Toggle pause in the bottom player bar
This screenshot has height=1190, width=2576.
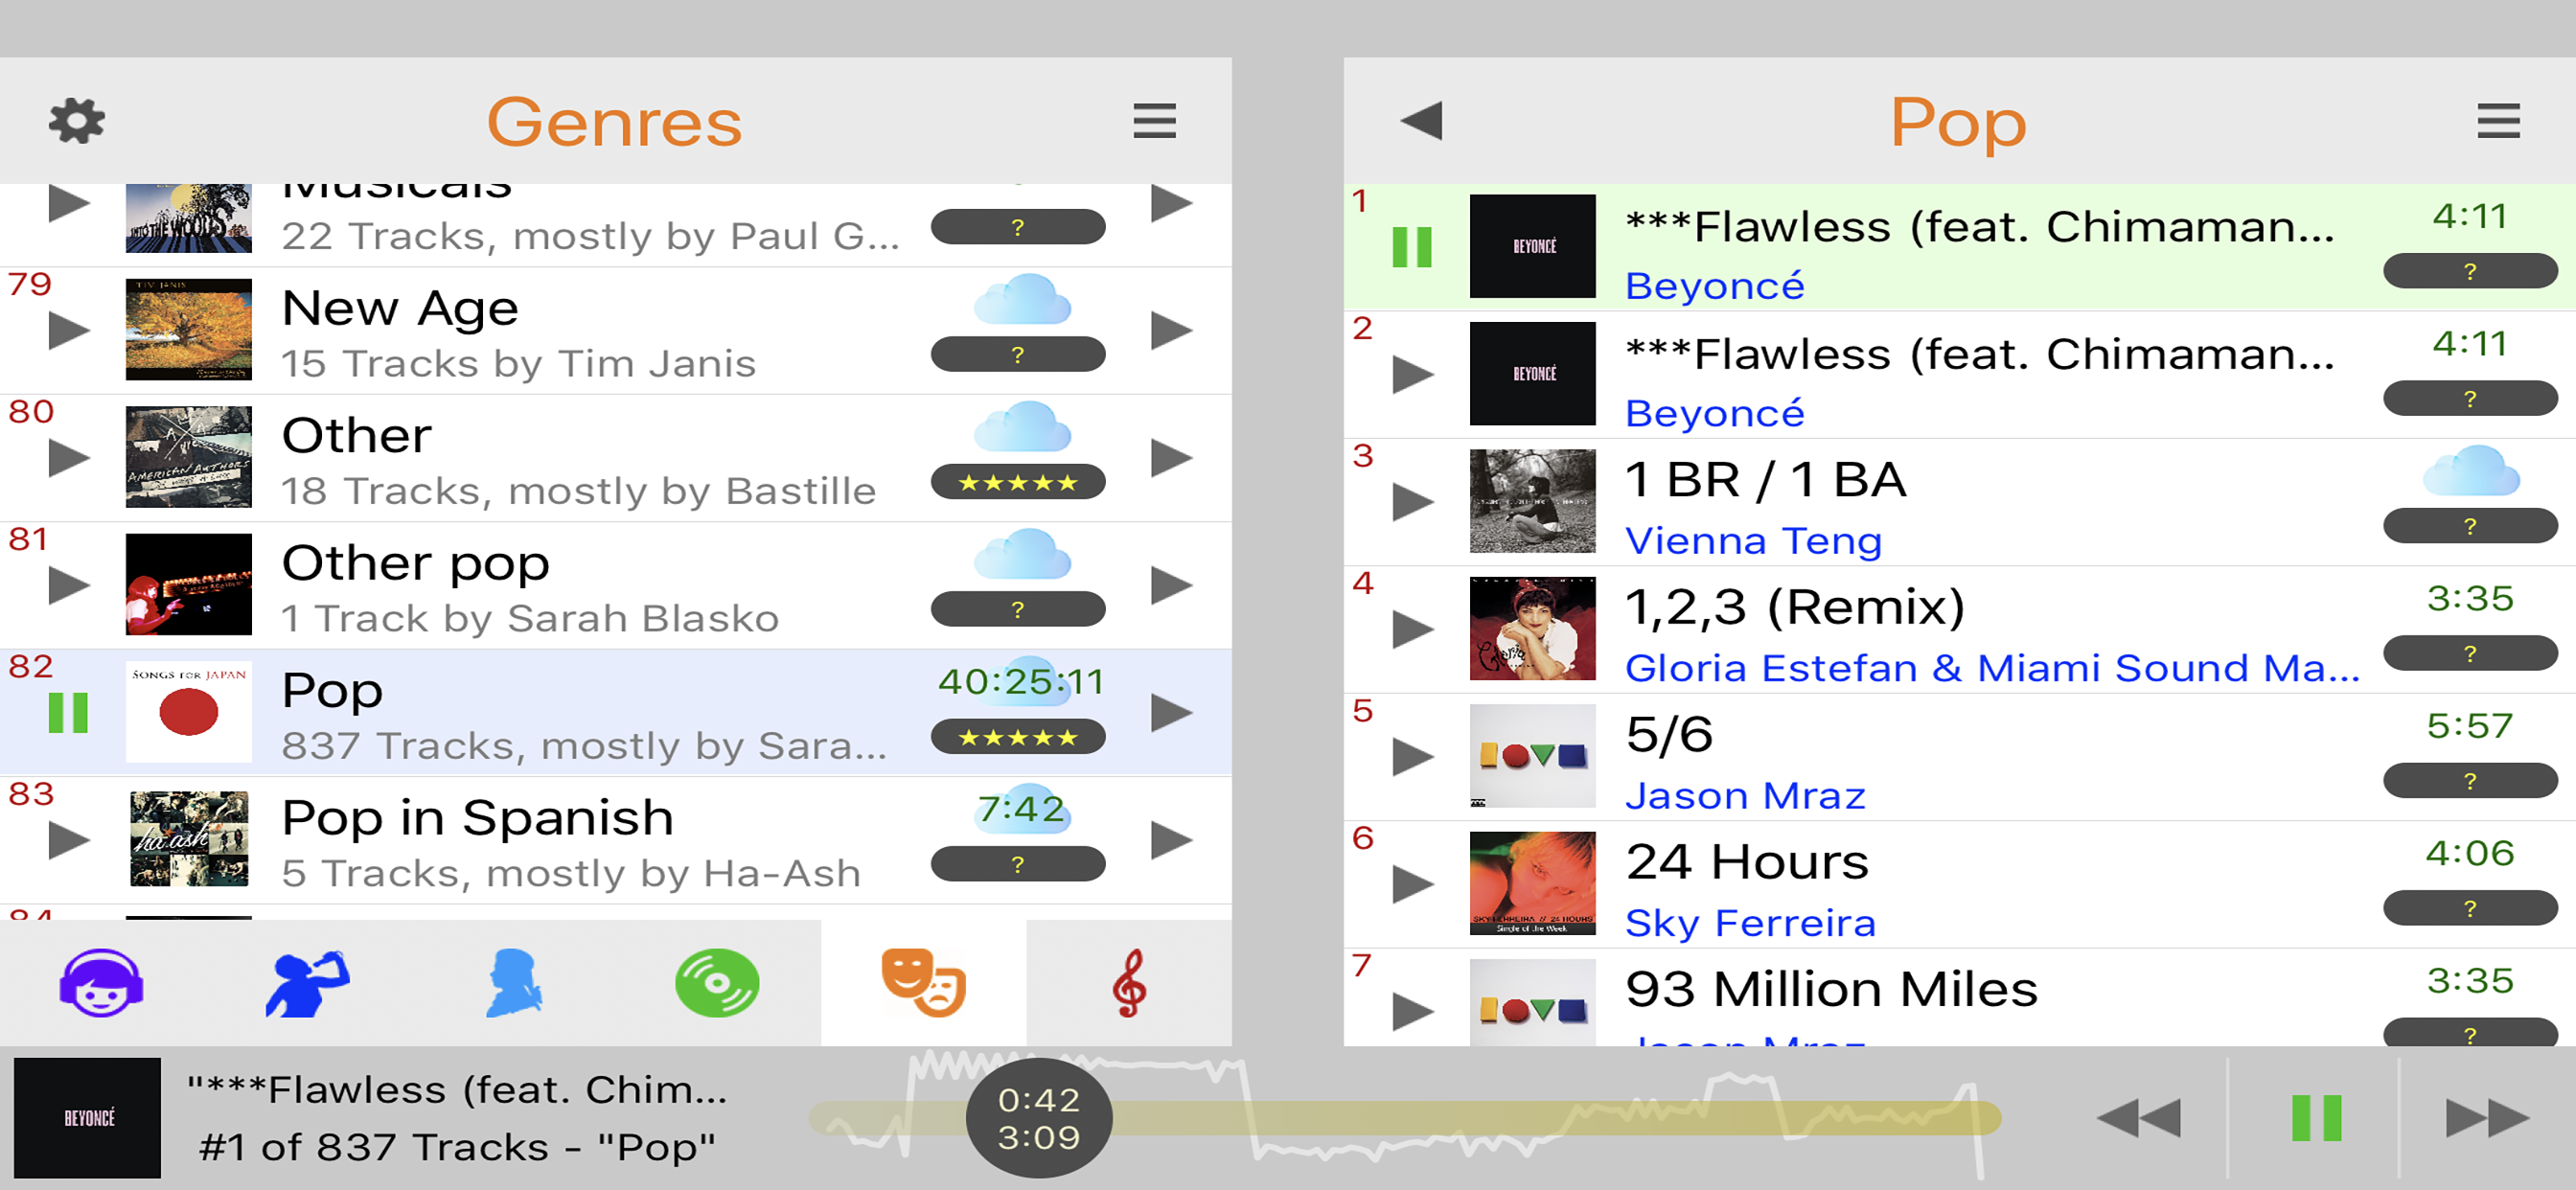(2316, 1118)
